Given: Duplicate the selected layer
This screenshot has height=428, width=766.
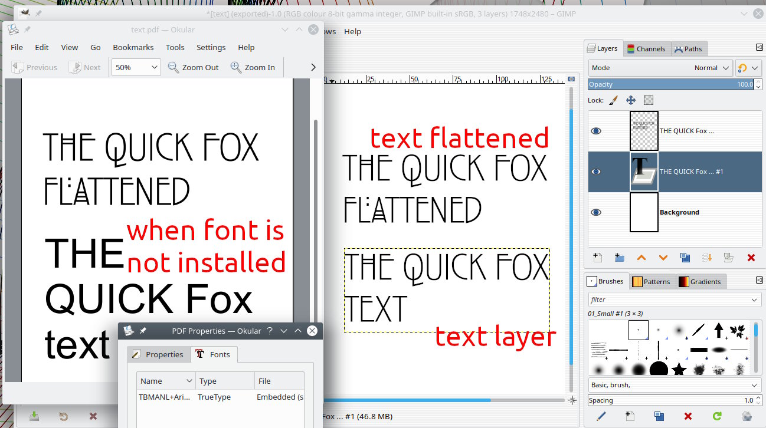Looking at the screenshot, I should point(685,258).
